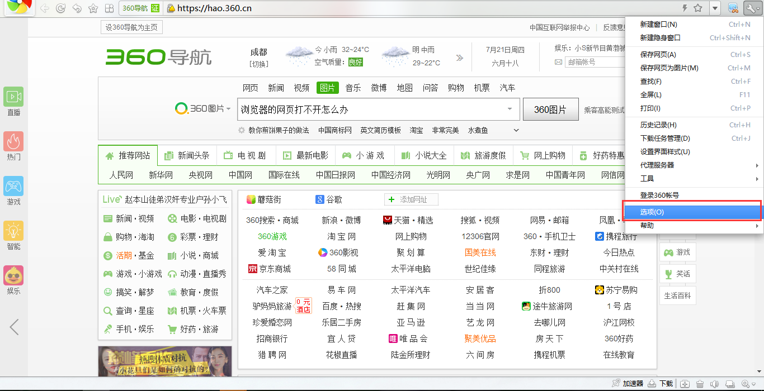Viewport: 764px width, 391px height.
Task: Switch to the 网页 search tab
Action: [250, 88]
